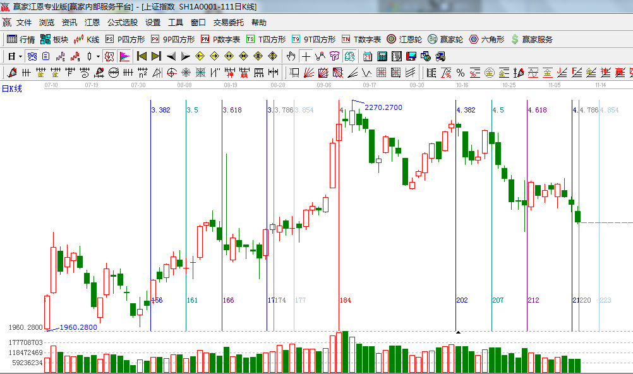Open the 公式选股 menu
This screenshot has height=374, width=633.
coord(122,23)
